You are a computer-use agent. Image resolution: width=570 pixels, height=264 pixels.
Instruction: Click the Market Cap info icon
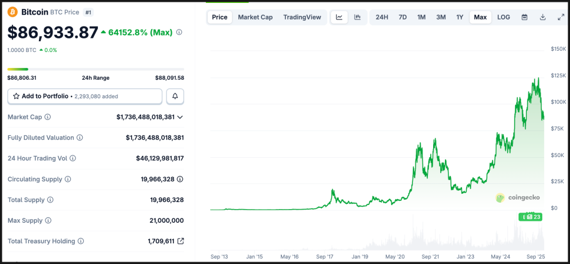tap(48, 117)
